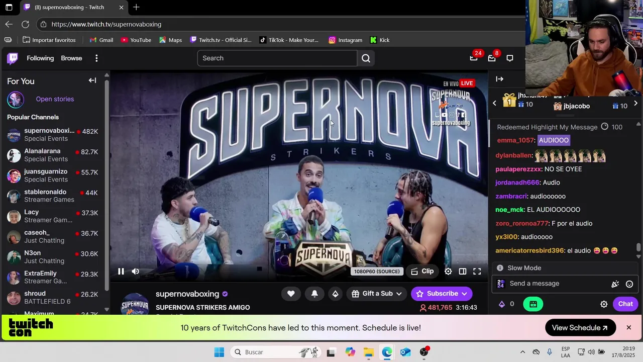Open Importar favoritos bookmark
The image size is (643, 362).
point(49,40)
